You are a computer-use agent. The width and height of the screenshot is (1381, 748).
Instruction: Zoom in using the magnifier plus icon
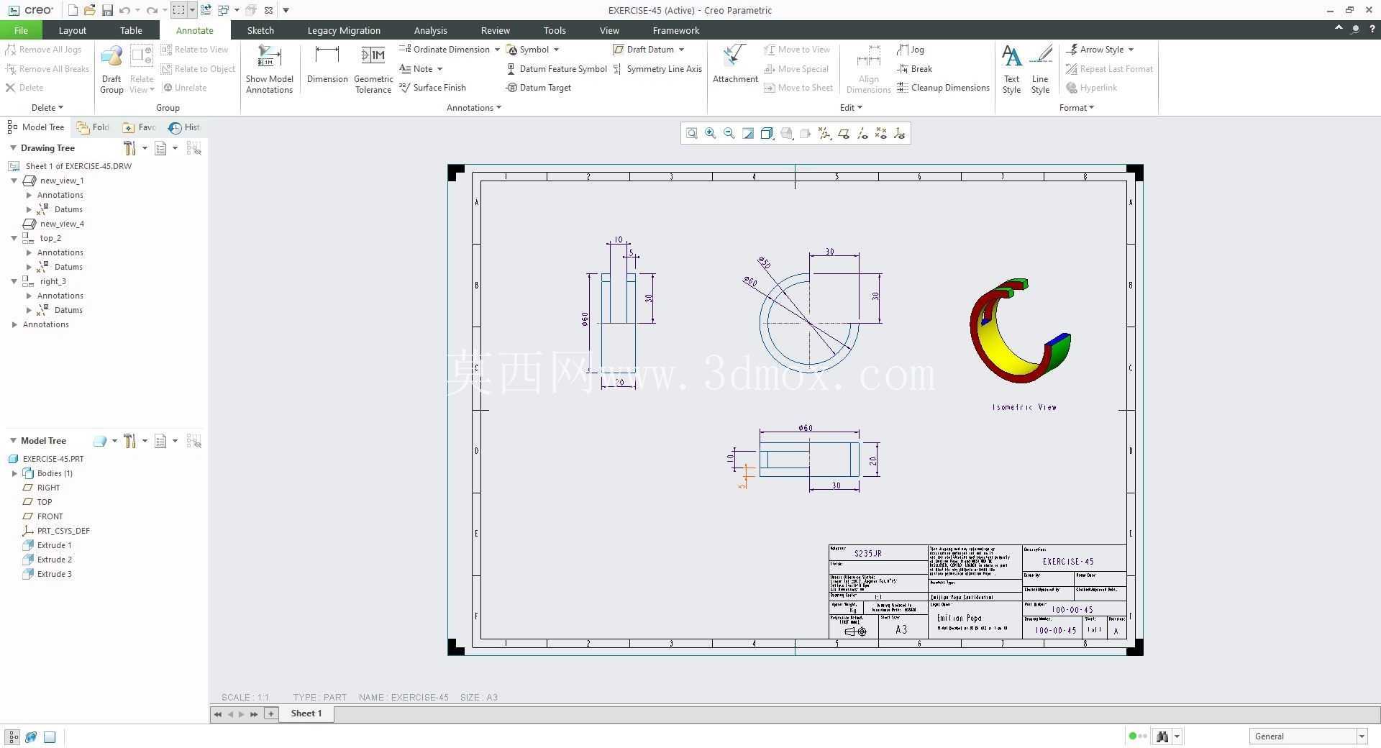(711, 133)
